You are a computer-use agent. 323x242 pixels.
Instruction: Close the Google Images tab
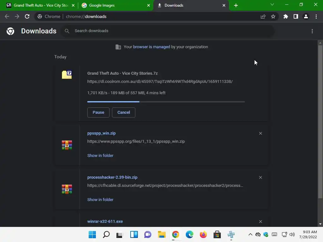(149, 5)
